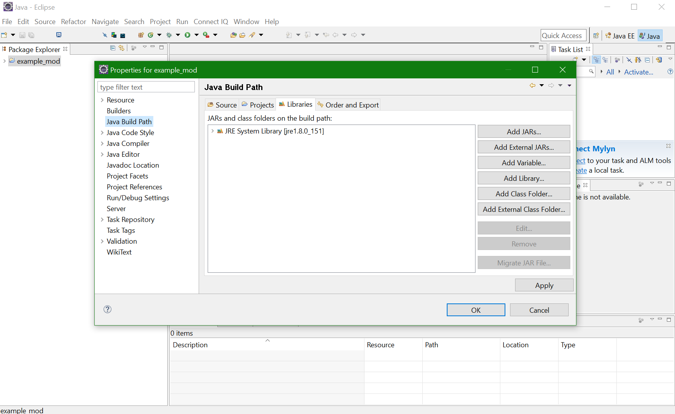The height and width of the screenshot is (414, 675).
Task: Click the Activate link in Task List
Action: pyautogui.click(x=639, y=72)
